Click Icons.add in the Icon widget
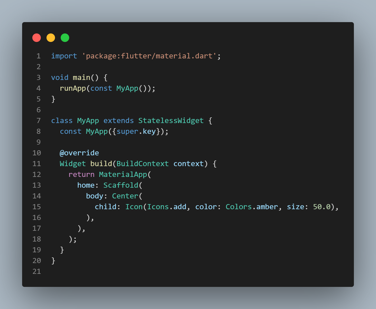This screenshot has width=376, height=309. [x=167, y=207]
